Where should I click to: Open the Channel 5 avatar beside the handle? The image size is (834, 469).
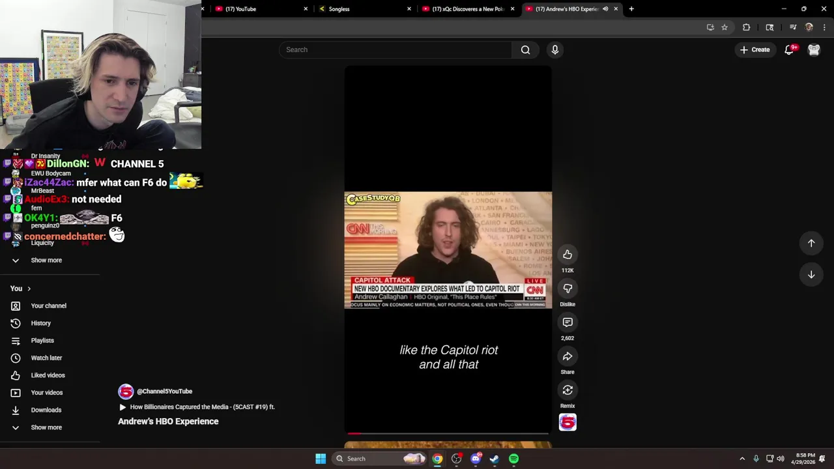126,391
